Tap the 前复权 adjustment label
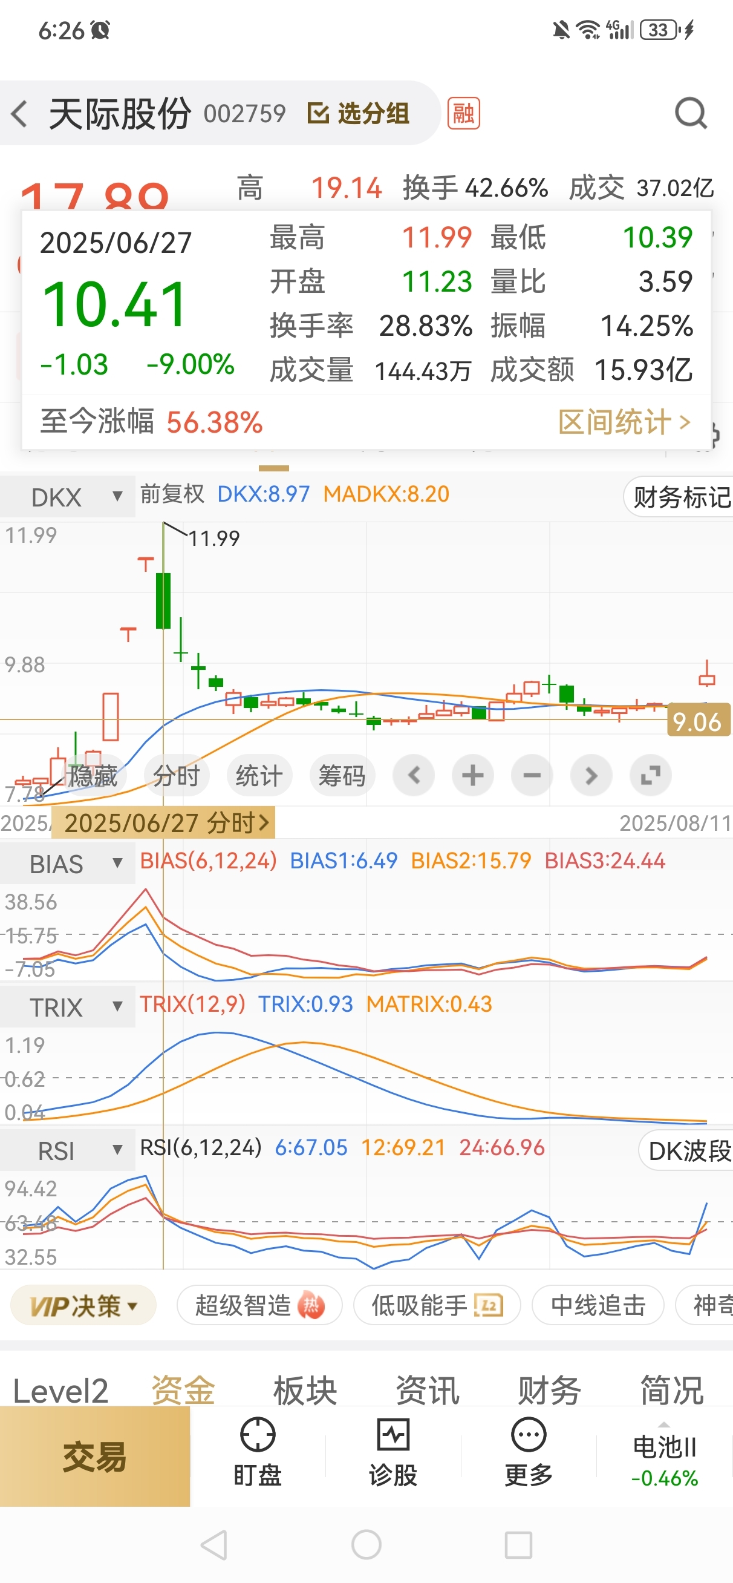Image resolution: width=733 pixels, height=1583 pixels. point(172,494)
